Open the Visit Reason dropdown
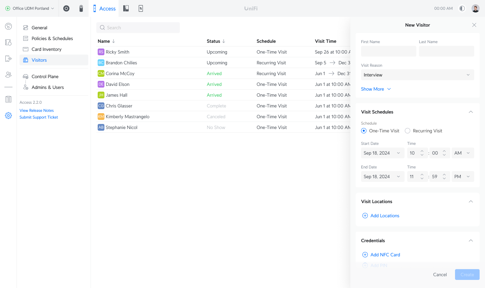Image resolution: width=485 pixels, height=288 pixels. pos(418,75)
